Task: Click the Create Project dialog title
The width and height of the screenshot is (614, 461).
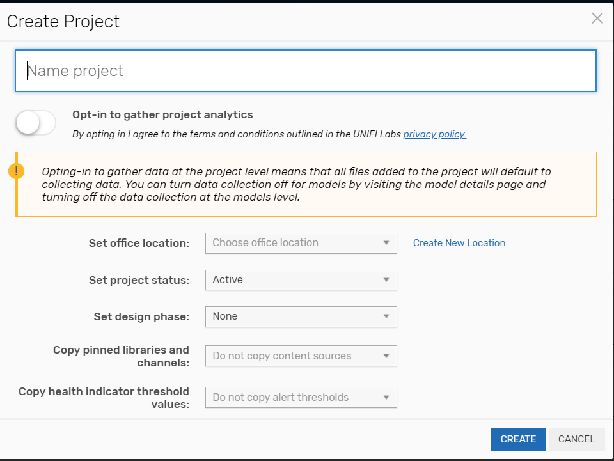Action: 63,21
